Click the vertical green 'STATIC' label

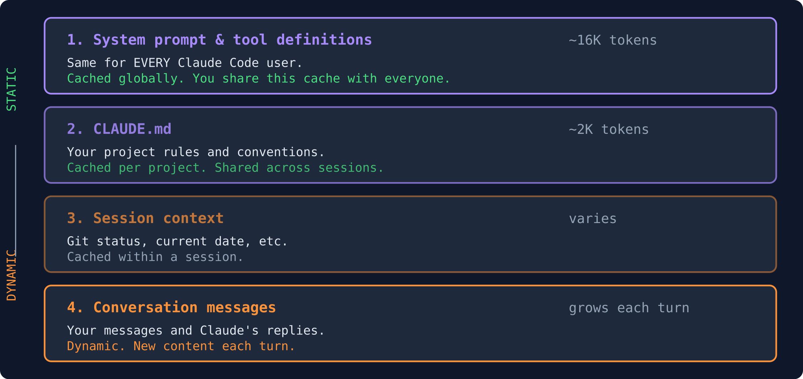[x=11, y=89]
